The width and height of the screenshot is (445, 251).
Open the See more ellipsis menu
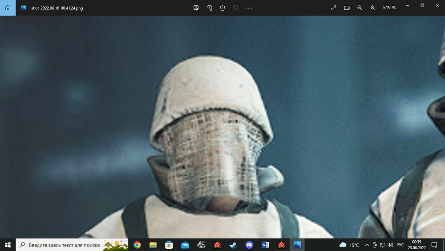point(249,8)
